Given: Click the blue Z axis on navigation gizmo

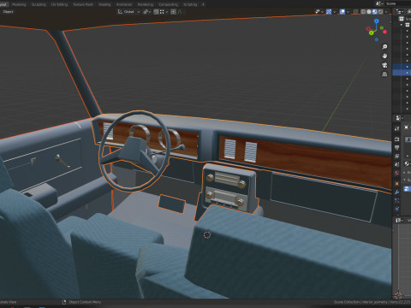Looking at the screenshot, I should point(377,21).
